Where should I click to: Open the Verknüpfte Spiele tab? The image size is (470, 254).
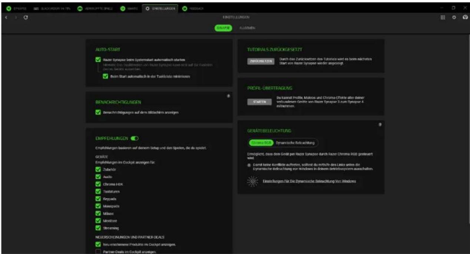(96, 8)
